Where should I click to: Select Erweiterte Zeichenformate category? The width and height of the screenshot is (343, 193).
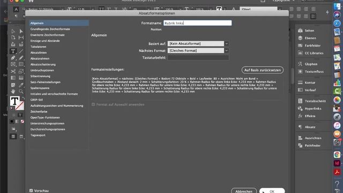point(48,35)
